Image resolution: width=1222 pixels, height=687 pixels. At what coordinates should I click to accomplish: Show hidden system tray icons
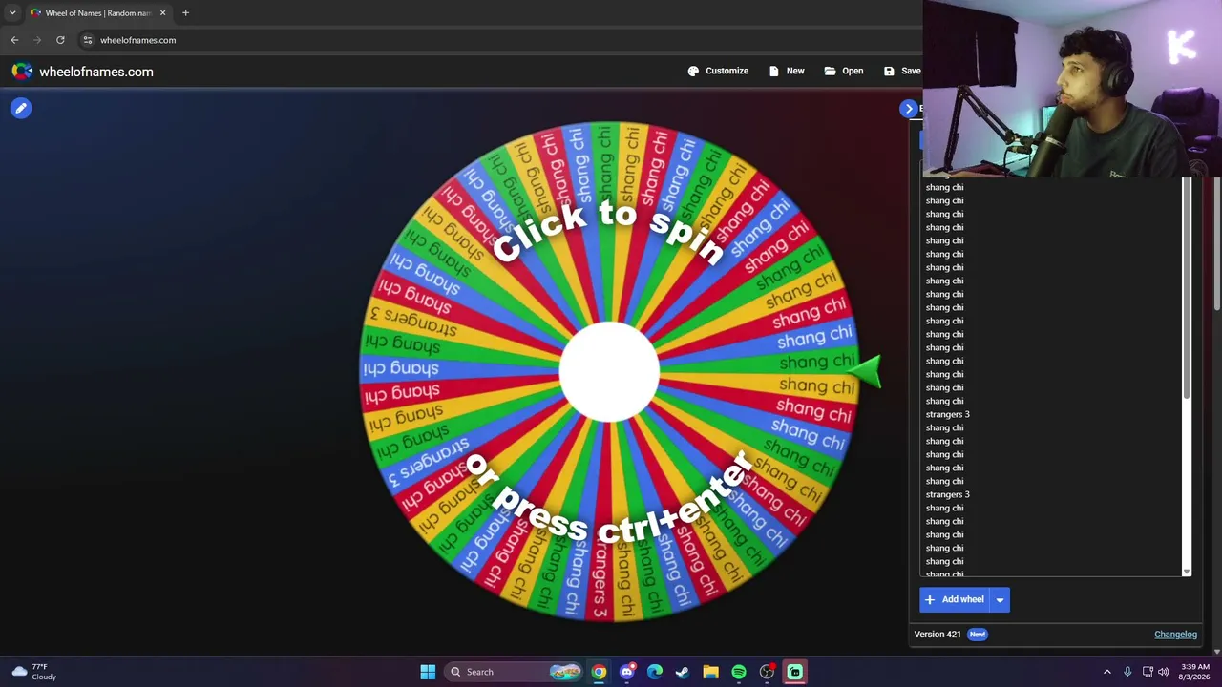pyautogui.click(x=1107, y=672)
